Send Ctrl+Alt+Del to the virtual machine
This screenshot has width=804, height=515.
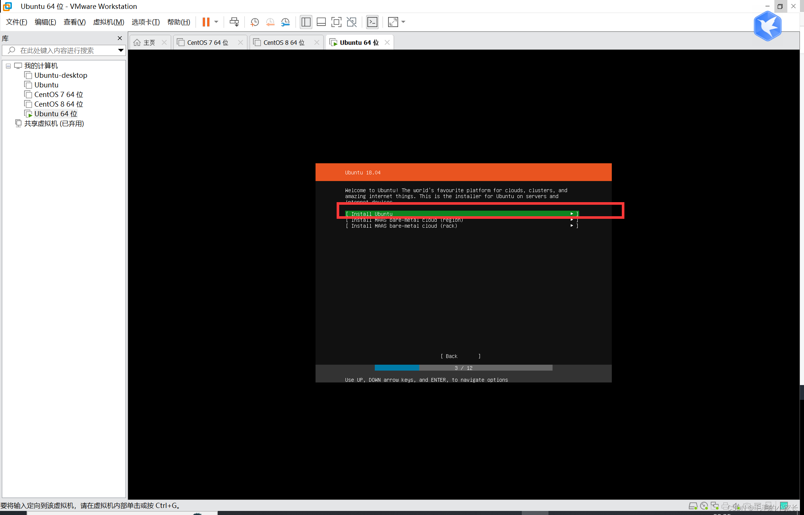(x=234, y=22)
